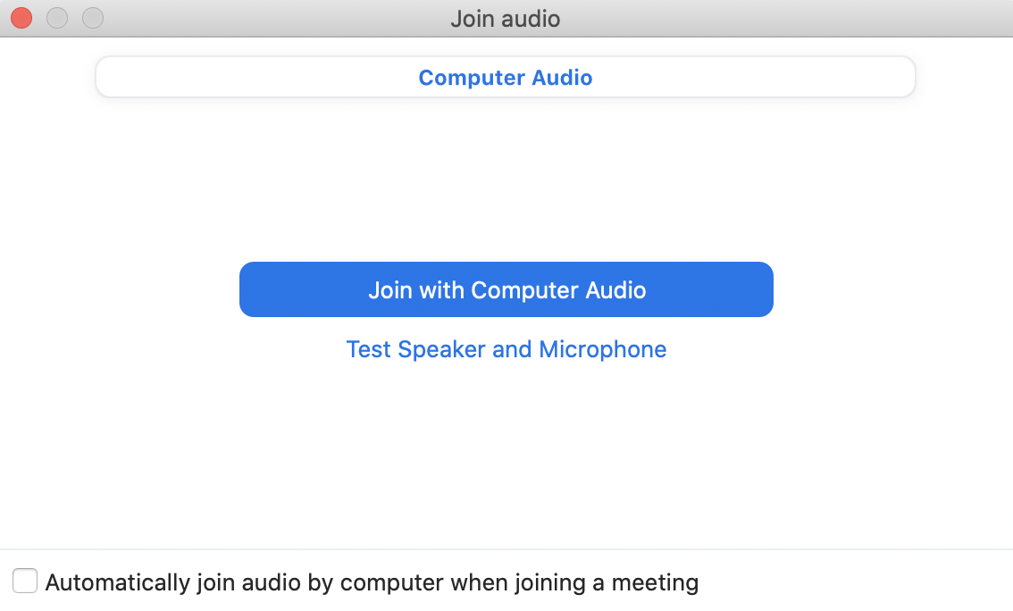
Task: Select the Computer Audio option panel
Action: pos(506,77)
